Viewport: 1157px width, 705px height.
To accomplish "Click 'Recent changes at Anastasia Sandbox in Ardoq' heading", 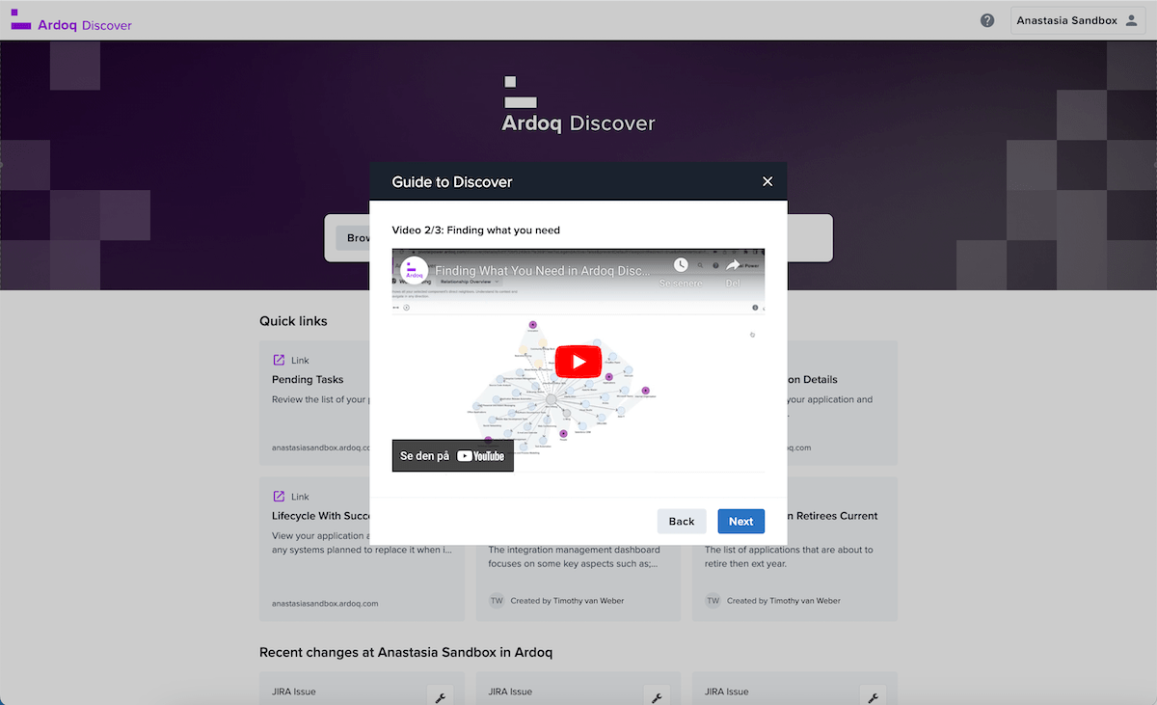I will 406,653.
